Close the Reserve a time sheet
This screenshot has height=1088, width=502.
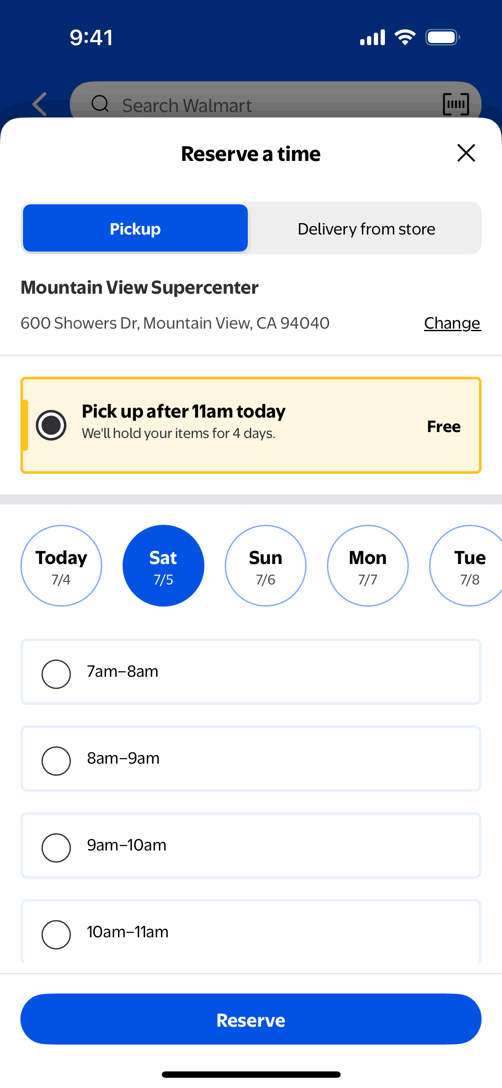tap(466, 153)
